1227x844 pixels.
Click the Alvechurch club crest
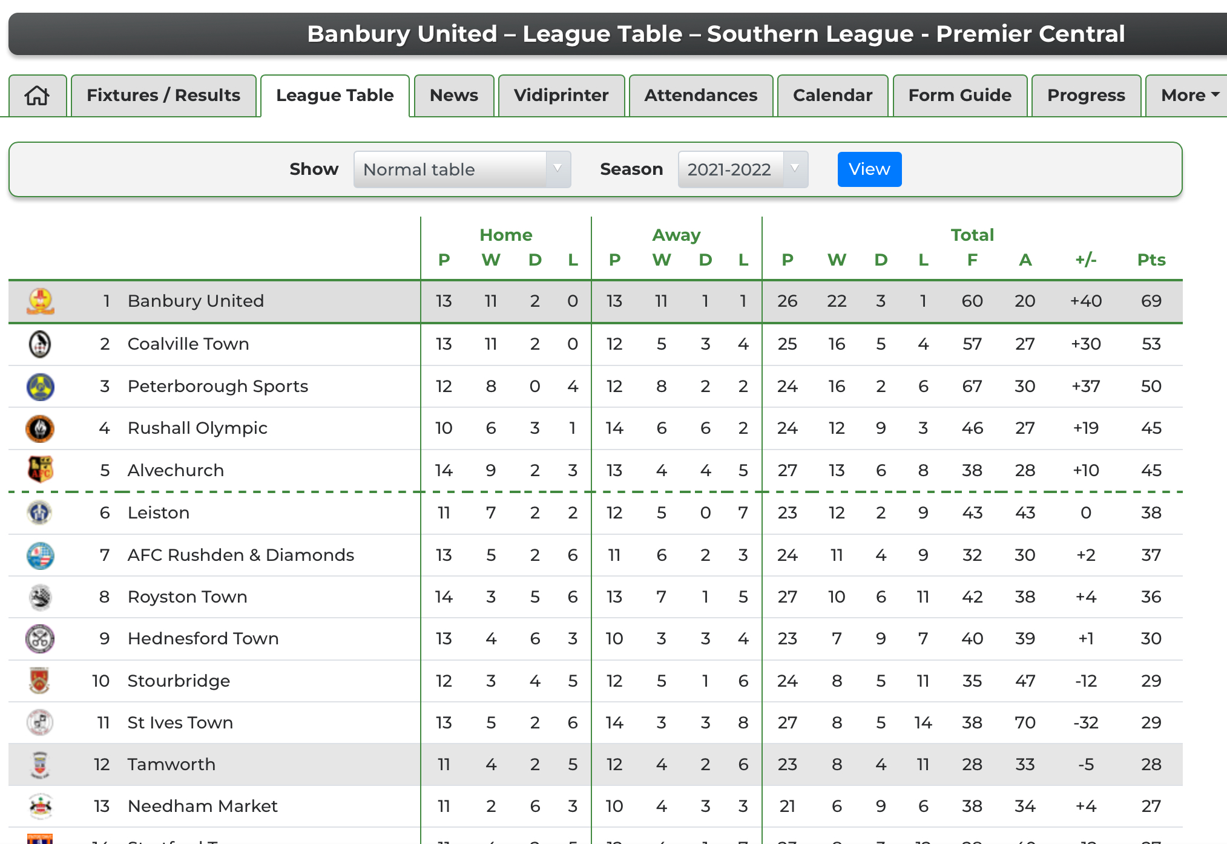[41, 470]
